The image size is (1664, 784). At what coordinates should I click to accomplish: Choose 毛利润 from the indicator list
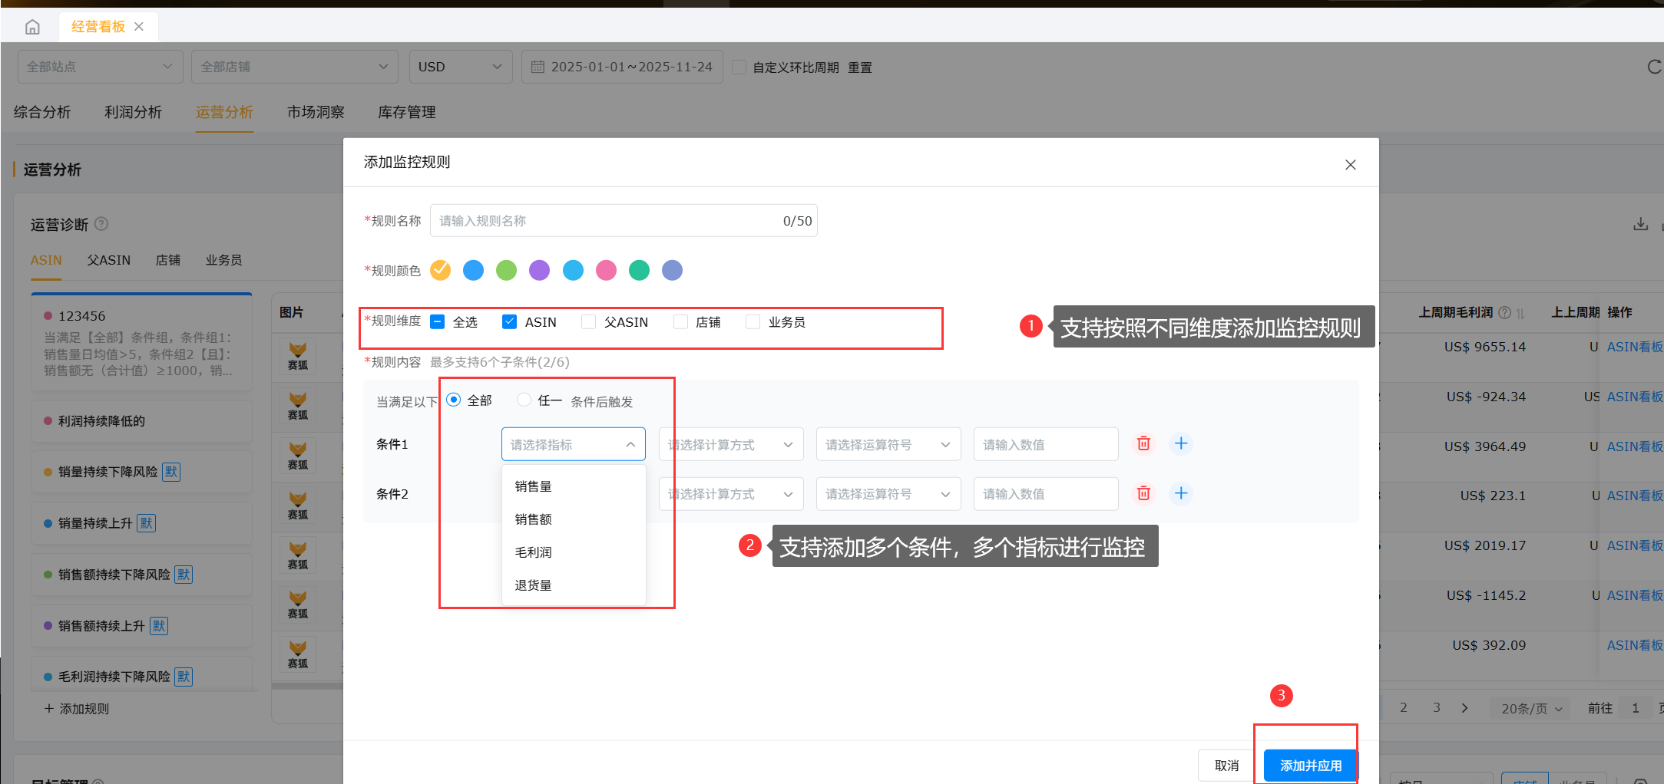pos(574,552)
